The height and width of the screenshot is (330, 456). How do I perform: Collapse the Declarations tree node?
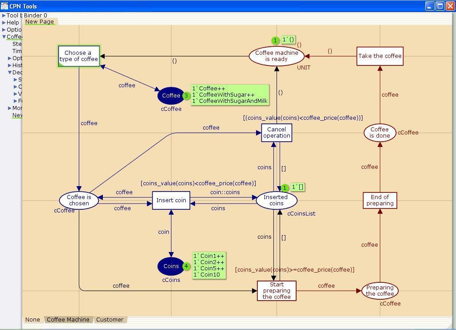click(x=10, y=73)
